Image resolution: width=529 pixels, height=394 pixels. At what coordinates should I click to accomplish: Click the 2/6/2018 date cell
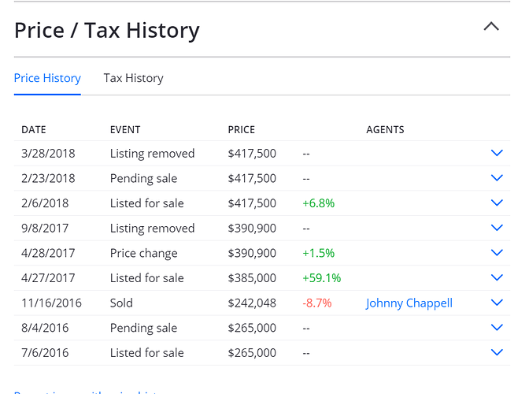pos(45,203)
